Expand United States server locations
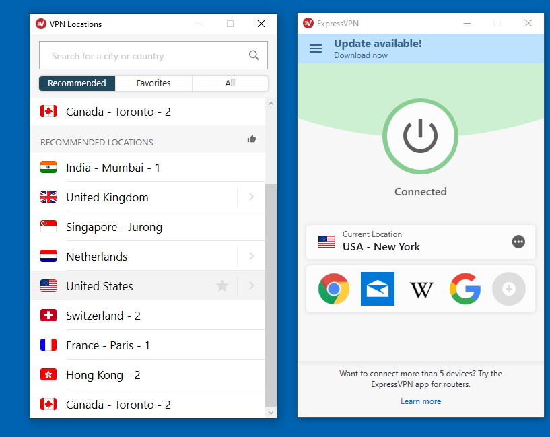 pos(252,285)
